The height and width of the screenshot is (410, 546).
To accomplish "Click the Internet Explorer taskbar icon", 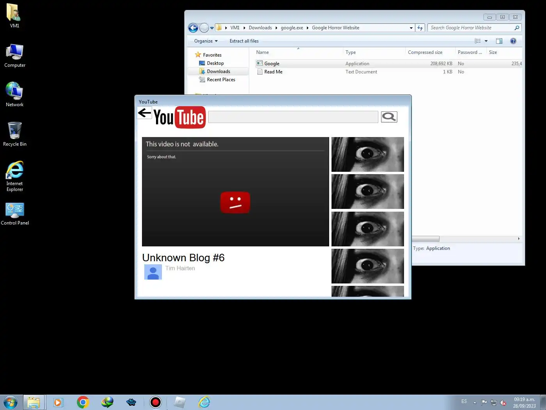I will tap(204, 402).
